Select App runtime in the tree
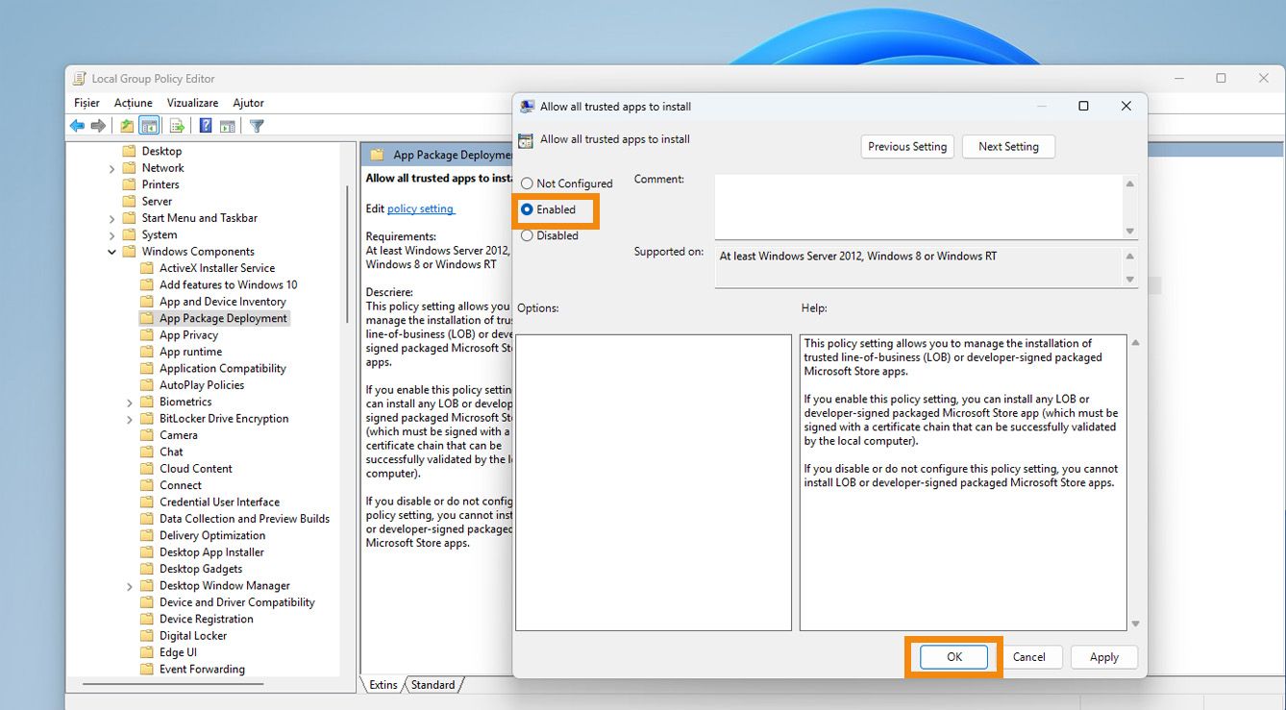The width and height of the screenshot is (1286, 710). tap(190, 352)
